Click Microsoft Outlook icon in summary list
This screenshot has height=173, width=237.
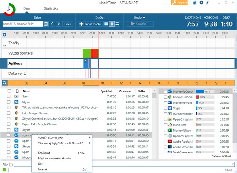(170, 91)
